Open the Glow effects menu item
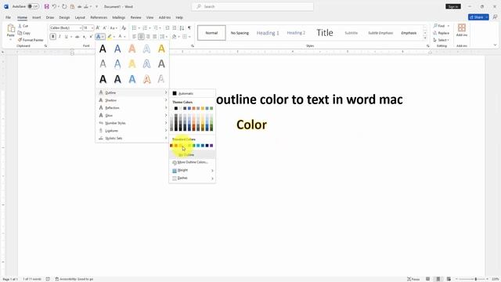This screenshot has width=501, height=282. (x=132, y=115)
